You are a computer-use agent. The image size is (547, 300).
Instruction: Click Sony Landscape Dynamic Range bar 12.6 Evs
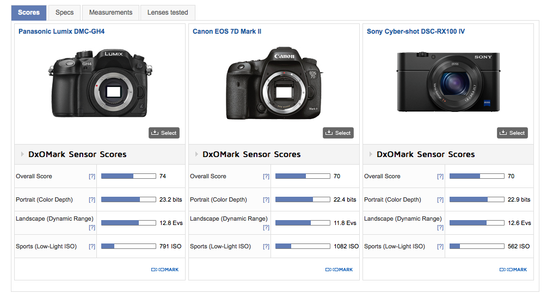(x=477, y=223)
